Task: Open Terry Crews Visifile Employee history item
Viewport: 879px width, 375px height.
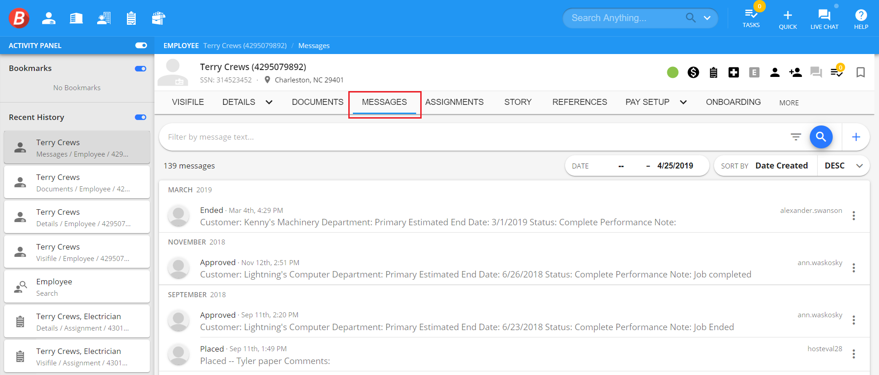Action: [x=77, y=252]
